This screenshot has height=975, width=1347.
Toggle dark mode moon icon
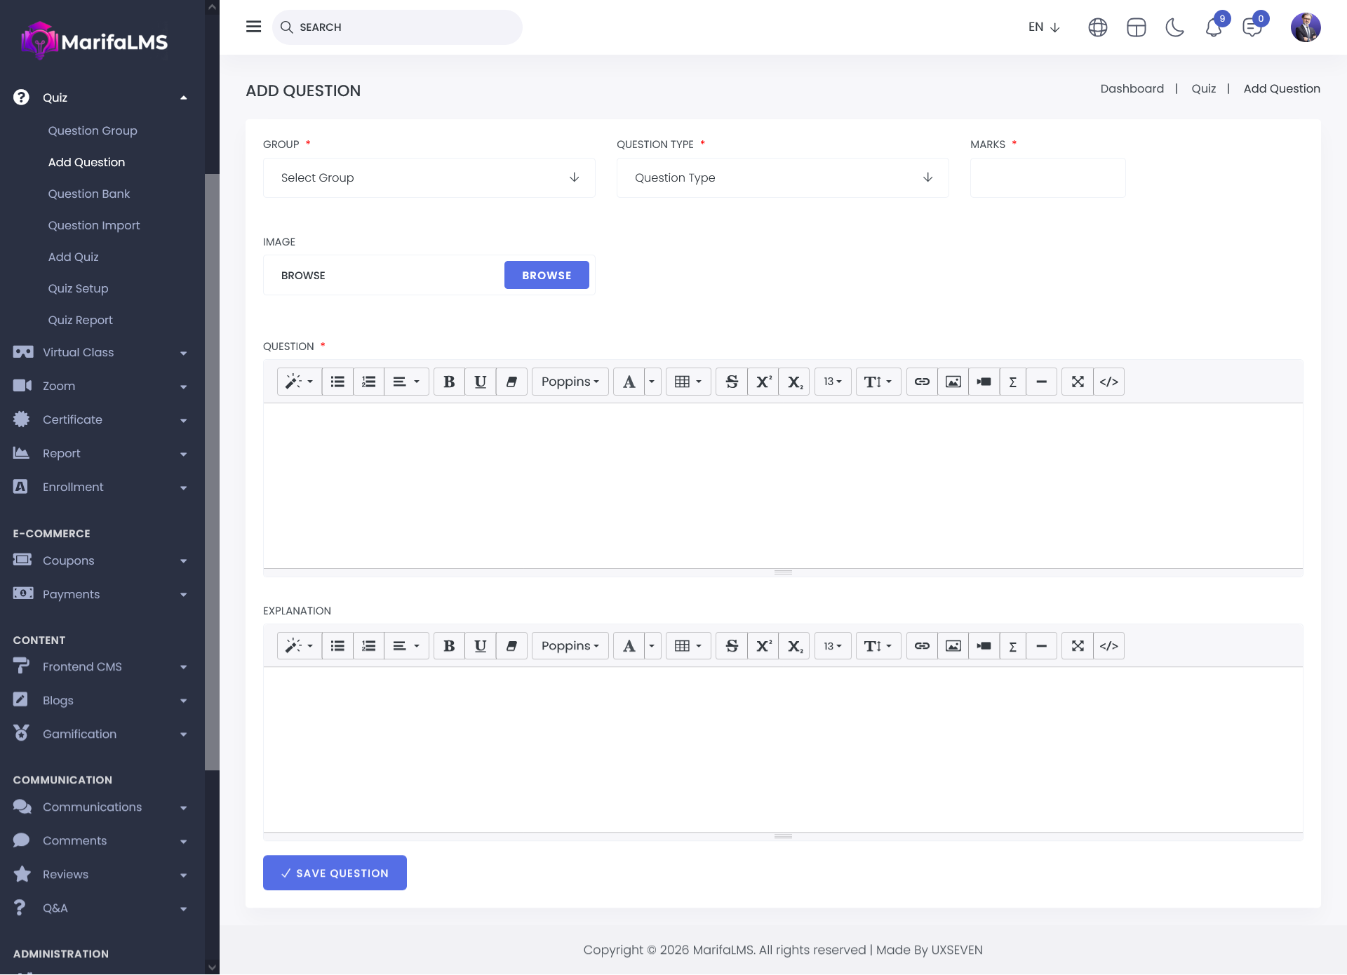click(x=1174, y=27)
